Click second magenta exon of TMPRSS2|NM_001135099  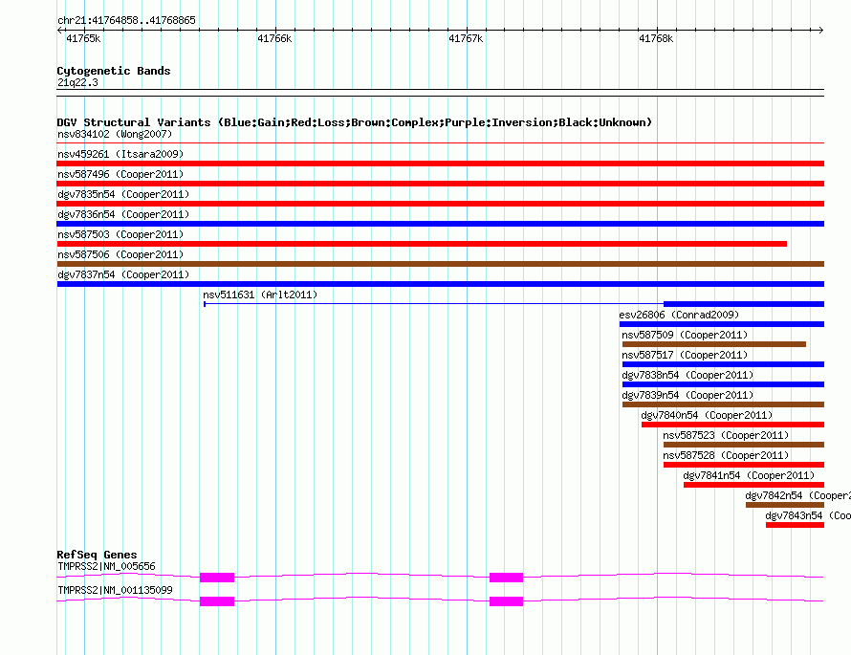click(x=507, y=601)
